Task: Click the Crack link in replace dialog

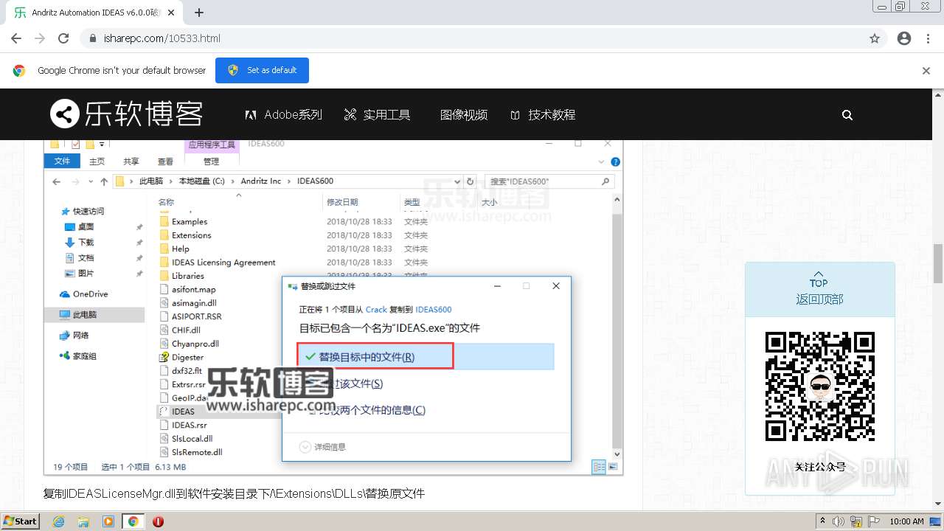Action: coord(376,310)
